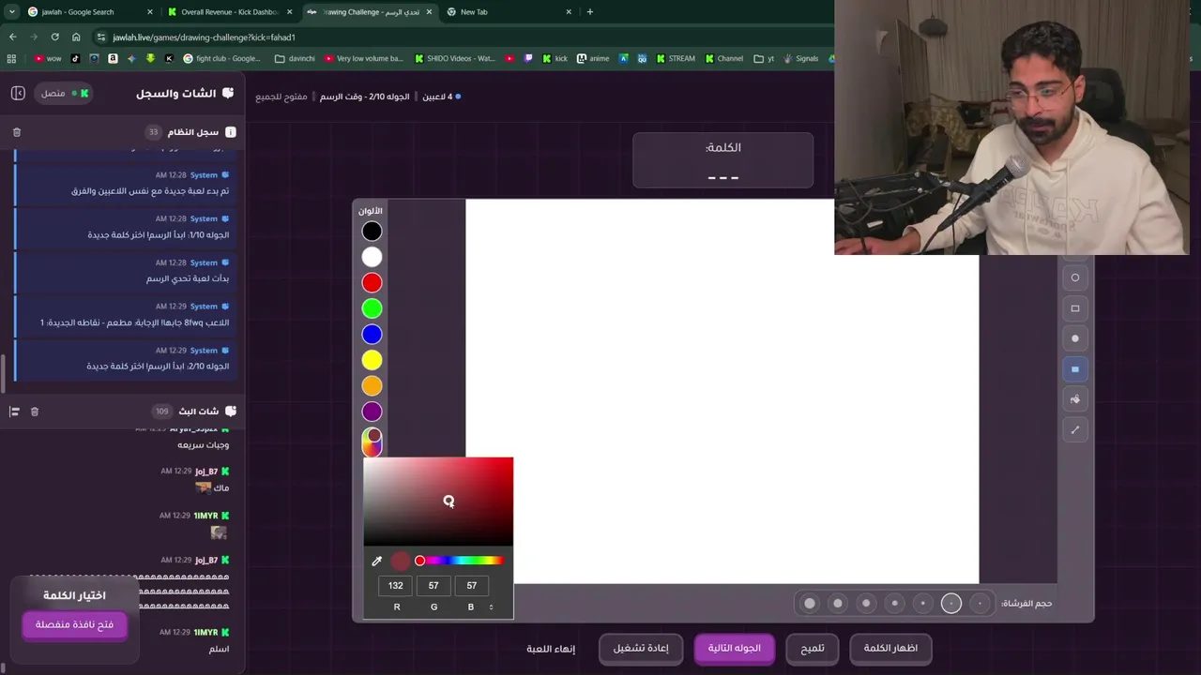Open the browser apps grid shortcut
This screenshot has width=1201, height=675.
[x=11, y=58]
